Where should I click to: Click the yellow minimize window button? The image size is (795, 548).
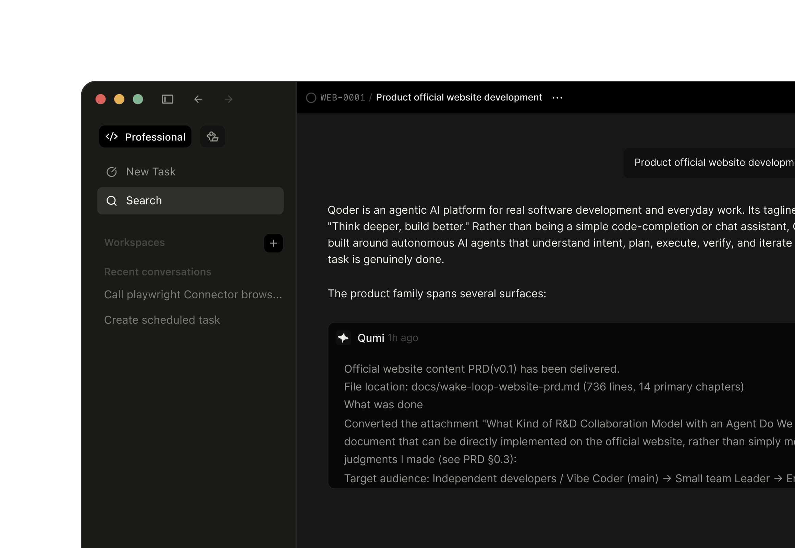tap(119, 99)
